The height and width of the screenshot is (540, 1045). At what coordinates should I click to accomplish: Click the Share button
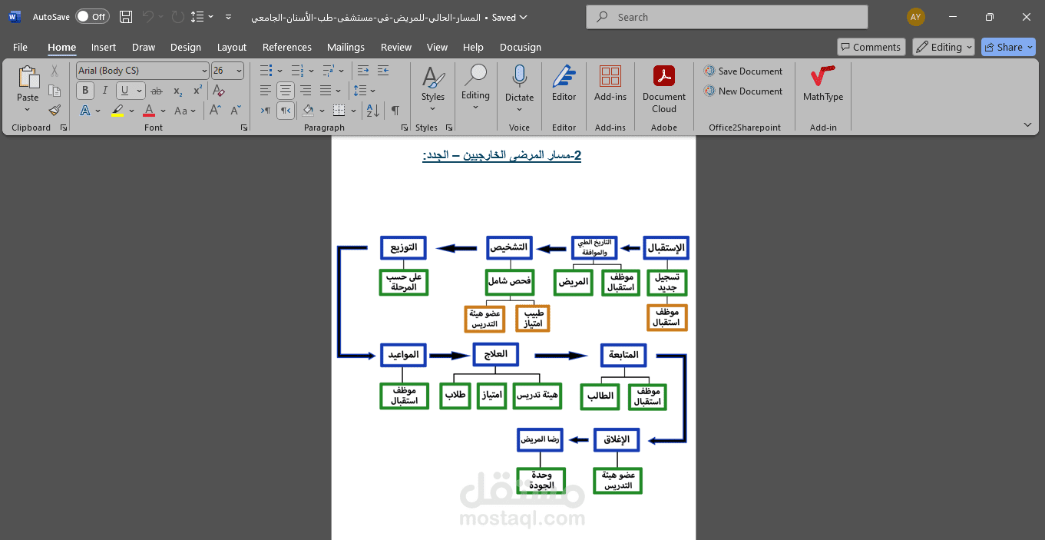point(1008,47)
